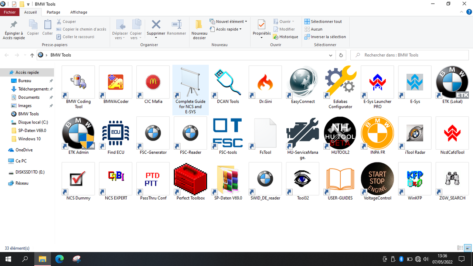Select the PassThru Conf shortcut

pyautogui.click(x=153, y=181)
